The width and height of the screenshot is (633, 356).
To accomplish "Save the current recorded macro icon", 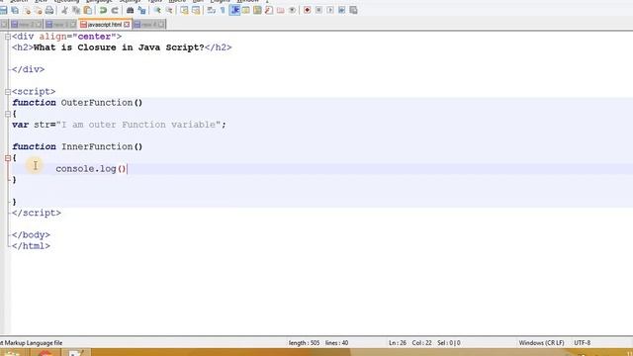I will coord(354,10).
